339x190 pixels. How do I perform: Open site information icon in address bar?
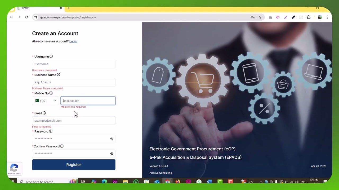coord(36,17)
